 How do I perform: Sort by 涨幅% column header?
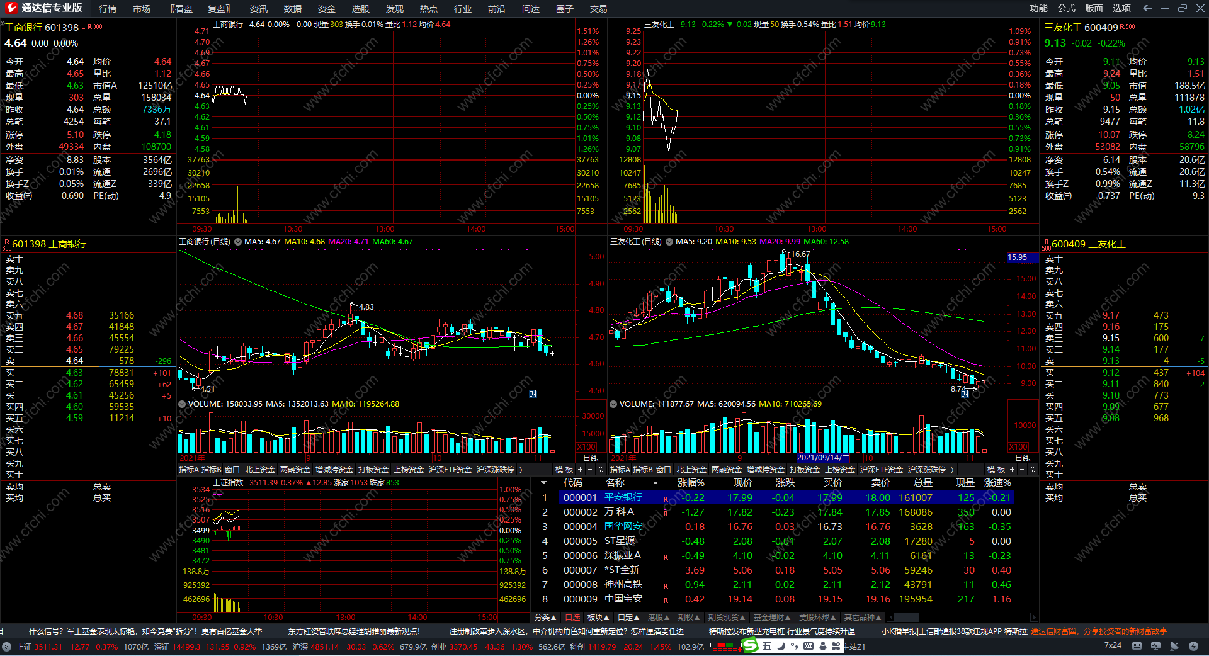(x=691, y=483)
